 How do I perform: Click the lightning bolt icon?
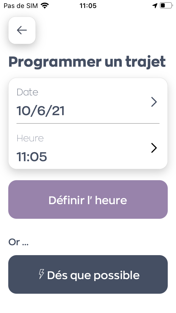(x=41, y=274)
